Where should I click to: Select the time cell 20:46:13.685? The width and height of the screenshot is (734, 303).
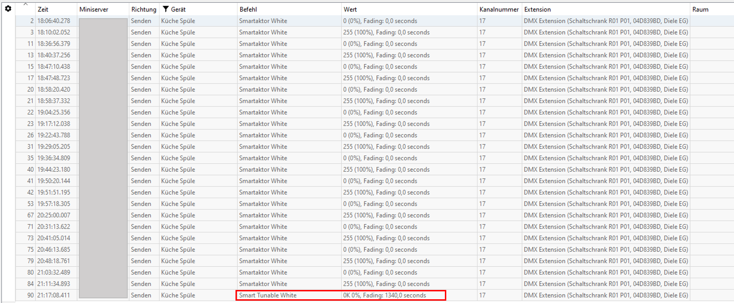click(54, 249)
